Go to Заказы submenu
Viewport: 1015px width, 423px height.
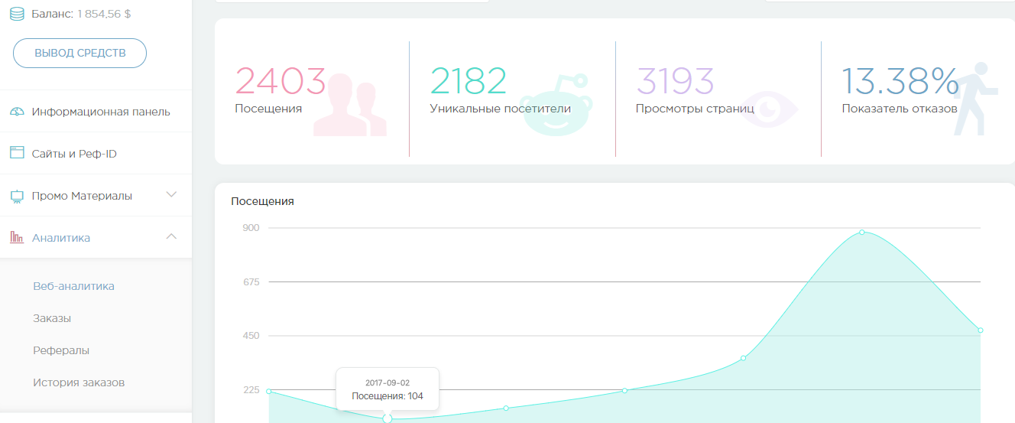tap(52, 318)
